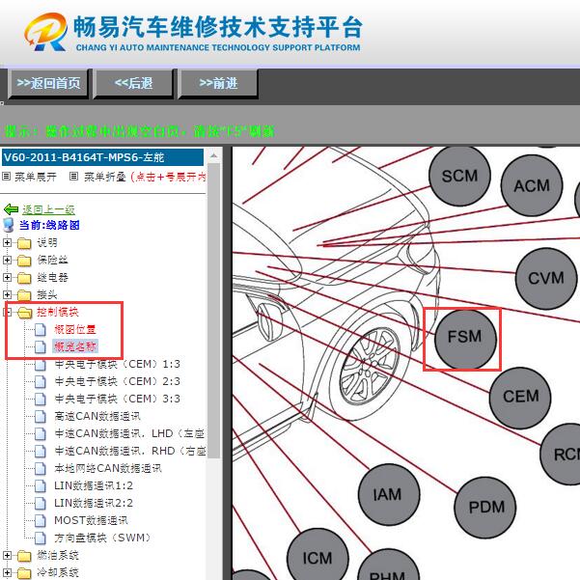This screenshot has width=580, height=580.
Task: Click the CEM module circle
Action: [520, 398]
